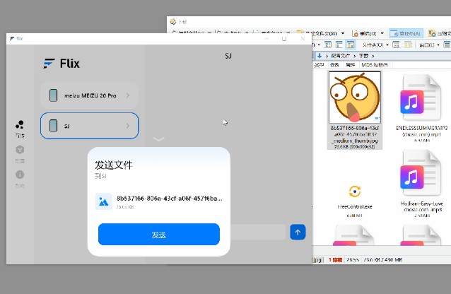Screen dimensions: 451x294
Task: Click the 下载 breadcrumb in file manager path
Action: pos(363,56)
